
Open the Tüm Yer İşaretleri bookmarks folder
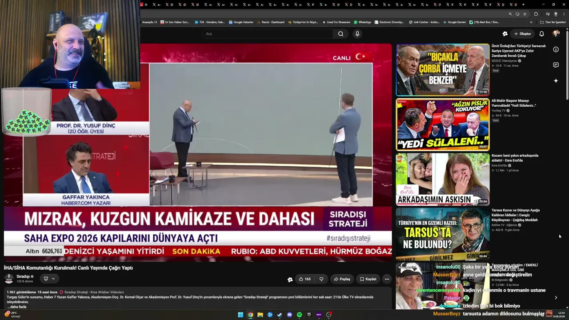tap(553, 22)
